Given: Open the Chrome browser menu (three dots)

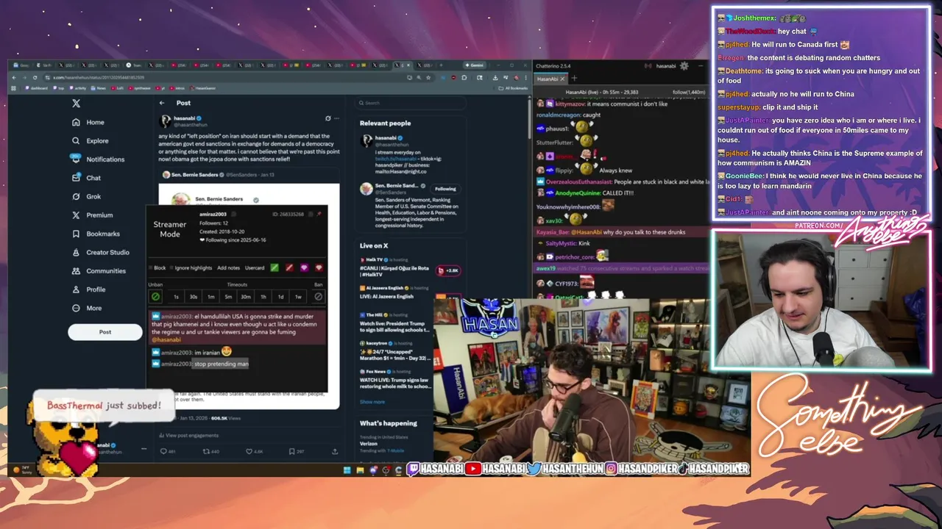Looking at the screenshot, I should click(525, 78).
